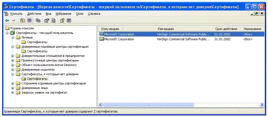The height and width of the screenshot is (117, 268).
Task: Click the horizontal scrollbar thumb
Action: tap(148, 105)
